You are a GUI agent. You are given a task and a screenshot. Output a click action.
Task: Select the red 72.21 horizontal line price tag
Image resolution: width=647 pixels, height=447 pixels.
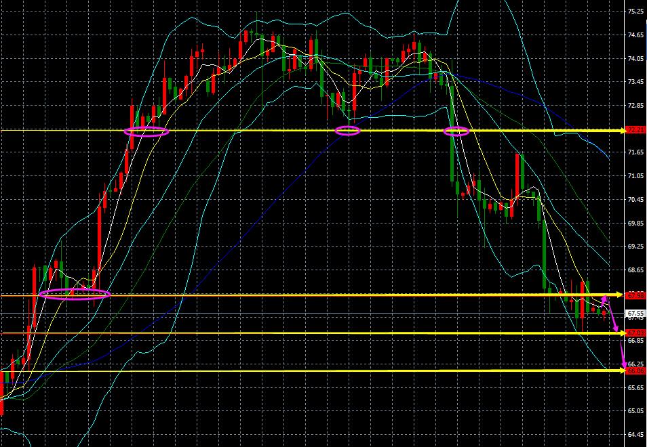635,131
